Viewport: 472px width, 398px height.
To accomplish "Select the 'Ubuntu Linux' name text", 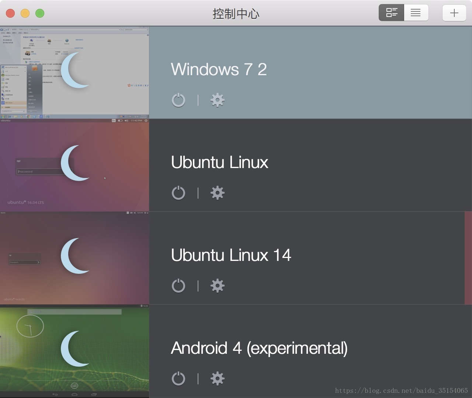I will click(x=220, y=162).
